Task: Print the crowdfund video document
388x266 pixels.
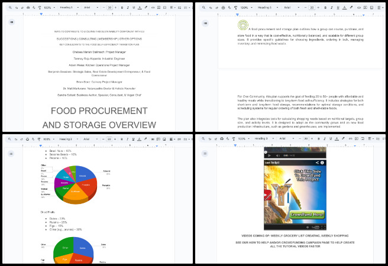Action: [222, 139]
